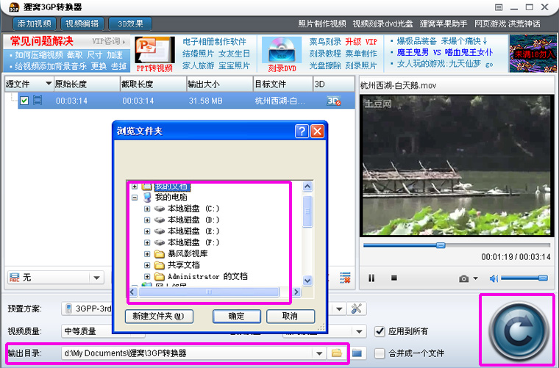The image size is (559, 368).
Task: Select 我的电脑 in folder tree
Action: click(171, 197)
